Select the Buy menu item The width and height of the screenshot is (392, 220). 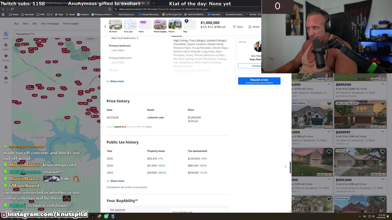17,24
